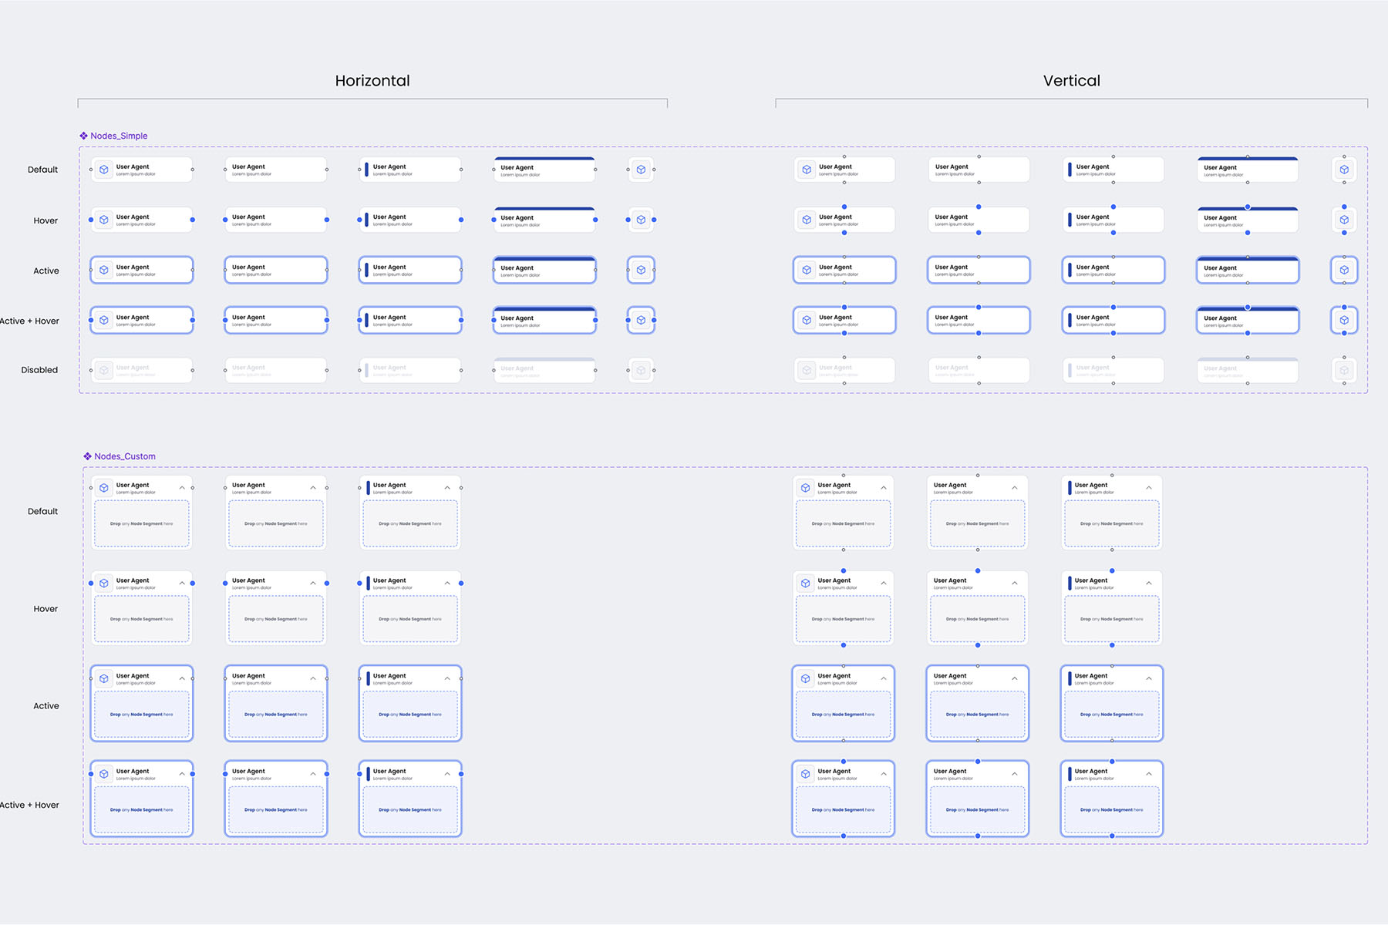Image resolution: width=1388 pixels, height=925 pixels.
Task: Click the diamond component icon beside Nodes_Custom
Action: (x=87, y=456)
